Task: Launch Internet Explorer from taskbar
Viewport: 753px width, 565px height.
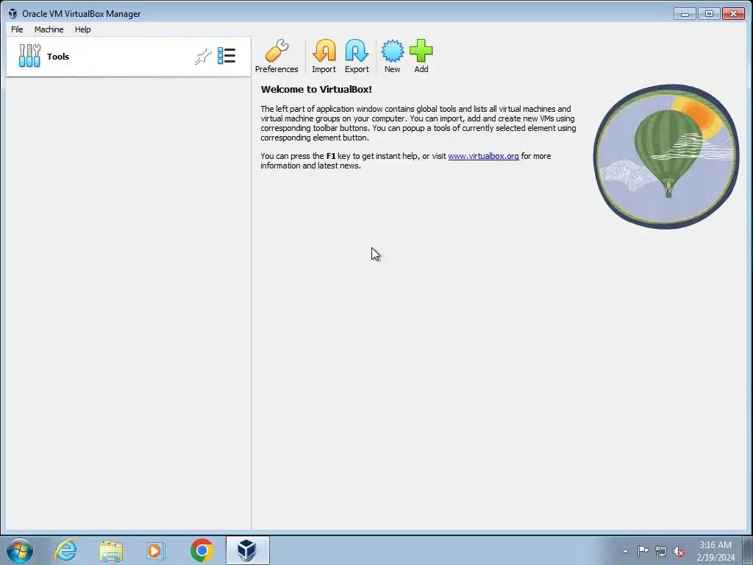Action: pyautogui.click(x=65, y=550)
